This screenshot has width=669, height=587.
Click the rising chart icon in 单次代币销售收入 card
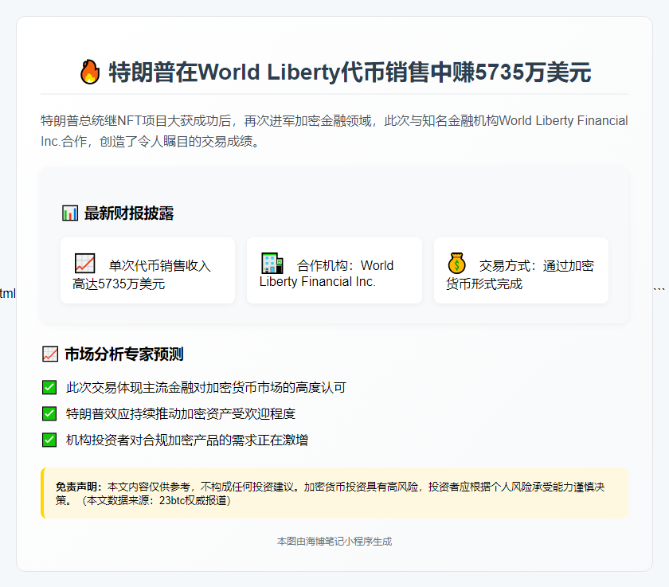tap(85, 263)
